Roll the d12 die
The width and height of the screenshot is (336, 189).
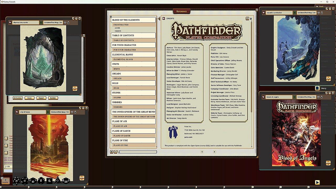coord(25,181)
